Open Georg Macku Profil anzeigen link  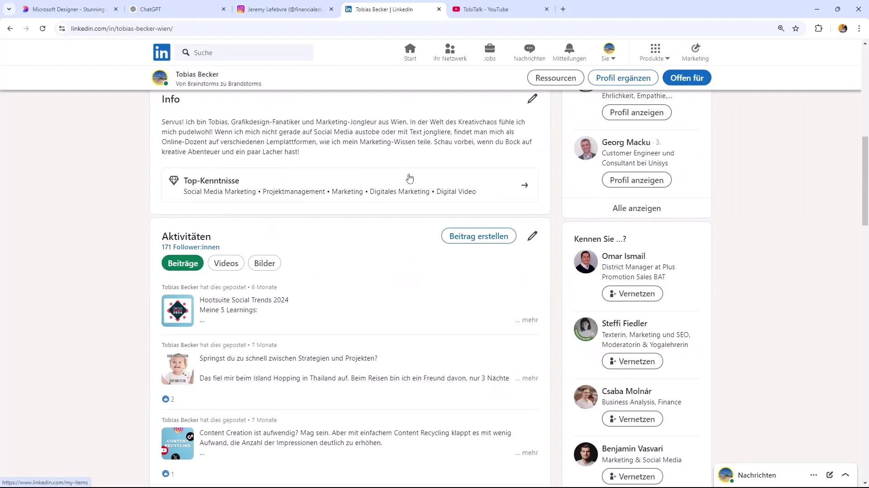pos(637,180)
